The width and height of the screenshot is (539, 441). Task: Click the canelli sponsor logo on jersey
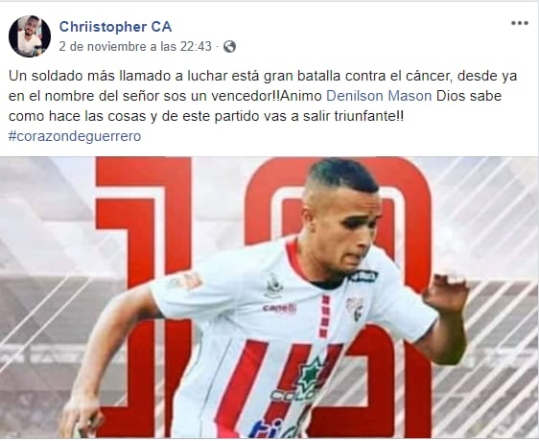(279, 308)
